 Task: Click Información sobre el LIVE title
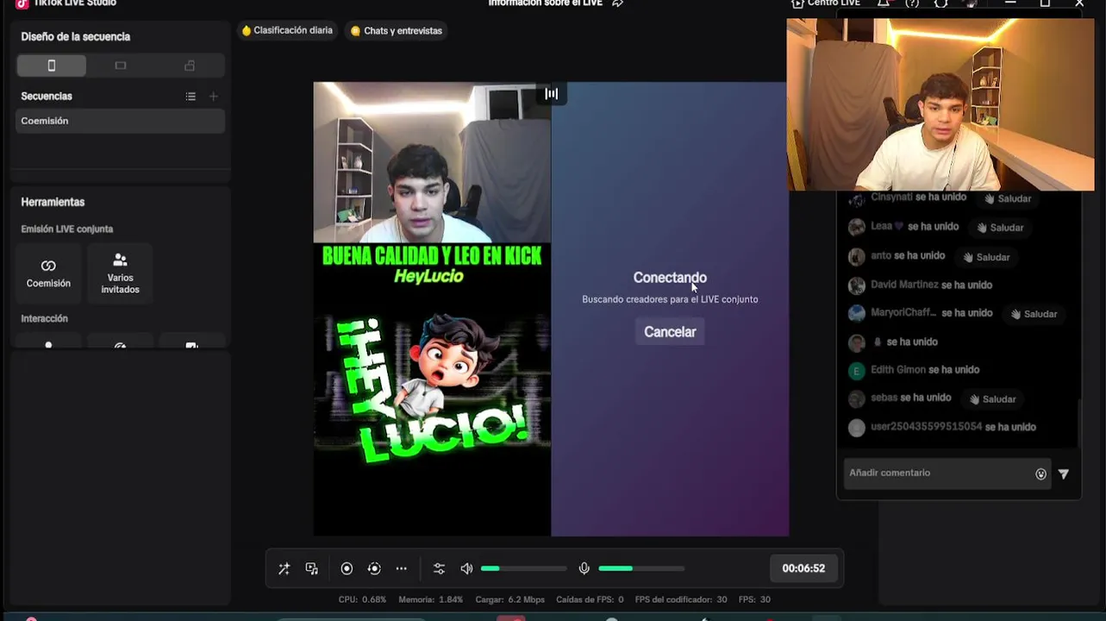(545, 3)
